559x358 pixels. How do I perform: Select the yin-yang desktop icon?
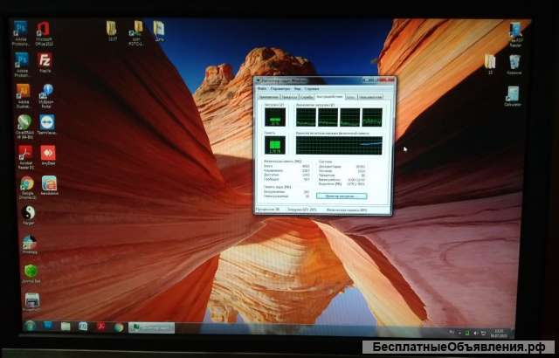tap(29, 213)
